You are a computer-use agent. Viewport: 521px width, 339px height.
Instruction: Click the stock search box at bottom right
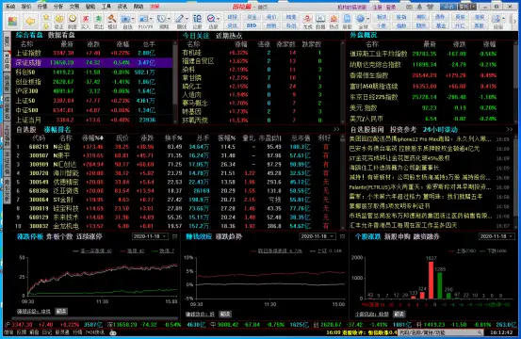(x=441, y=332)
